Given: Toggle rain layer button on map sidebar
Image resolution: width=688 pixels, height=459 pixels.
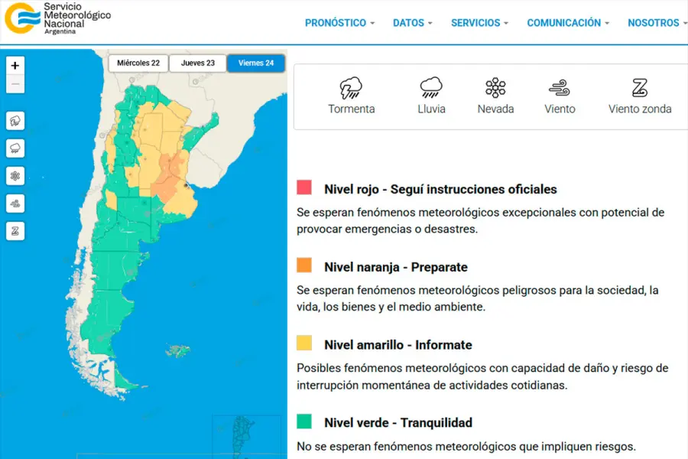Looking at the screenshot, I should click(x=15, y=148).
